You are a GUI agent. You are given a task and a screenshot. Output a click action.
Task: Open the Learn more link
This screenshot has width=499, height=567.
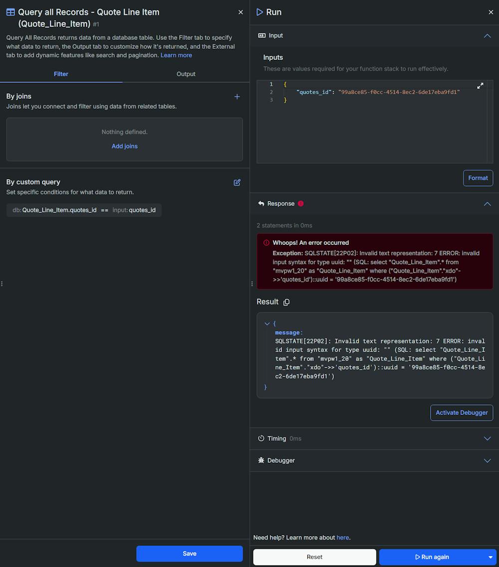click(176, 55)
